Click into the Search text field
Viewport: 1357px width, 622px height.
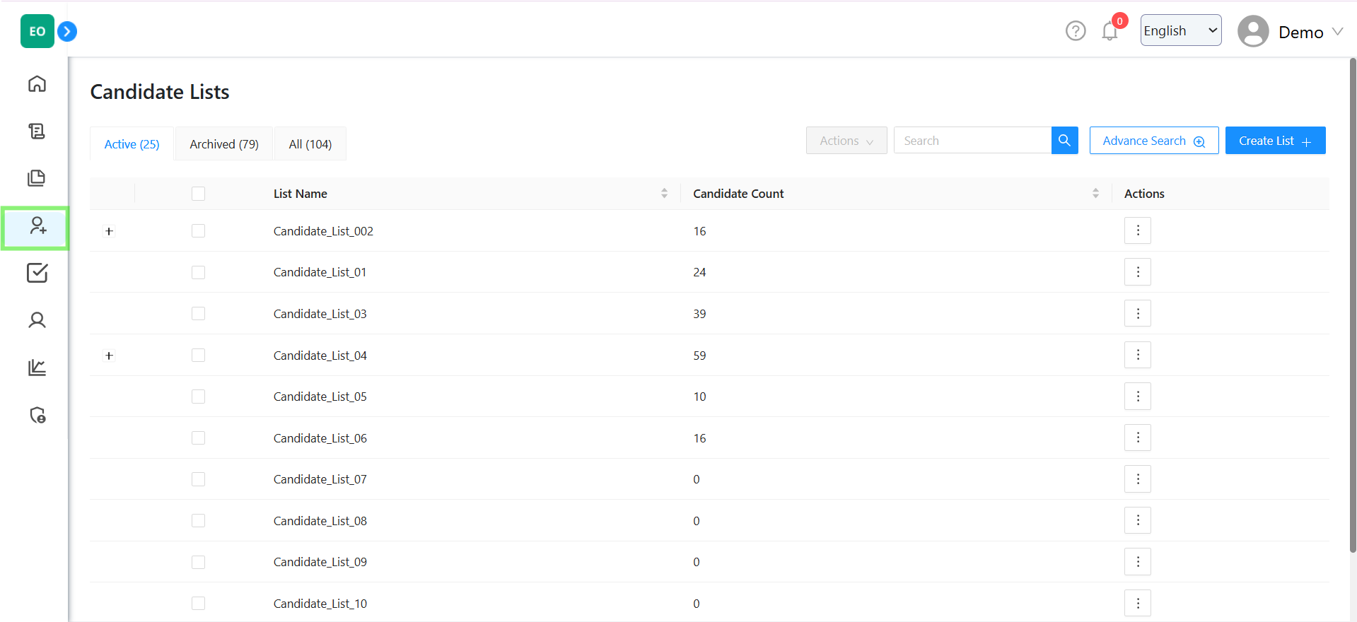972,141
